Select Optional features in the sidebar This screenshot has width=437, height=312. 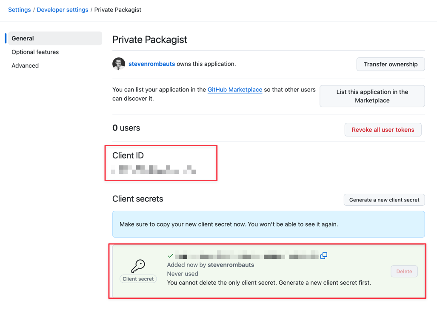pos(35,52)
